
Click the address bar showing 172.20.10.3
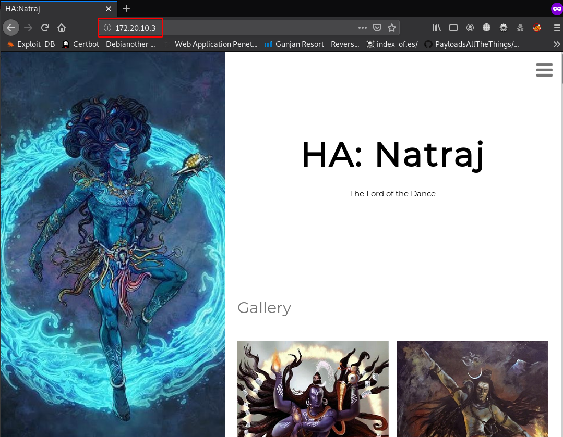point(249,28)
